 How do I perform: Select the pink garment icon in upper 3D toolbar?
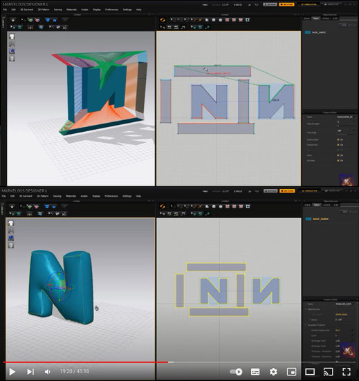click(x=37, y=20)
